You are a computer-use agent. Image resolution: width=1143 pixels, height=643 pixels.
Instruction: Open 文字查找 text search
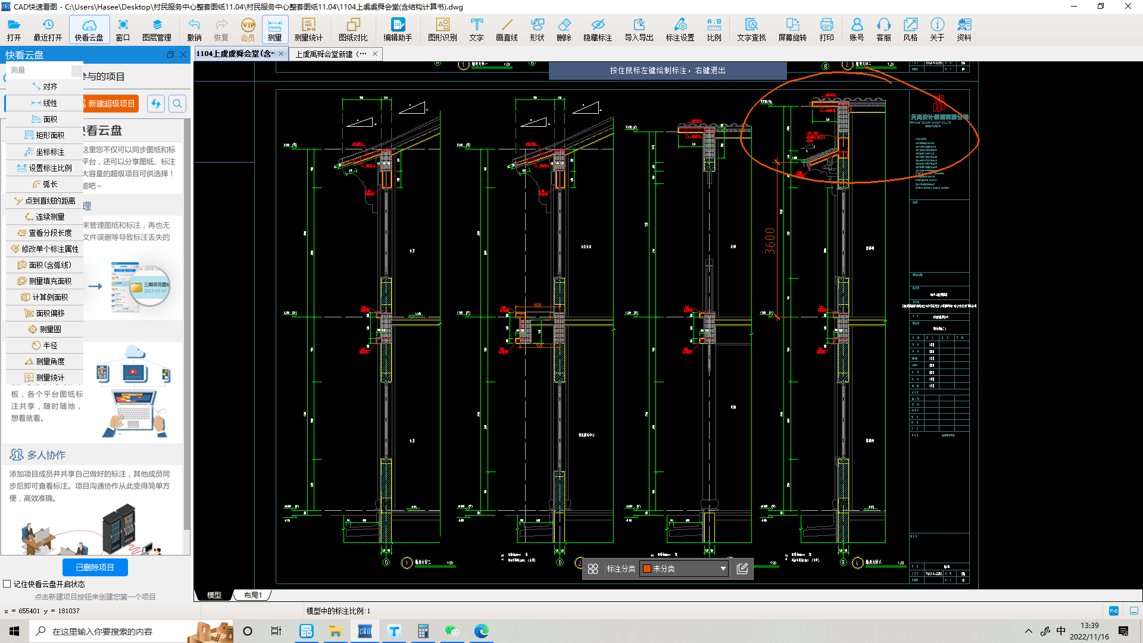tap(751, 29)
